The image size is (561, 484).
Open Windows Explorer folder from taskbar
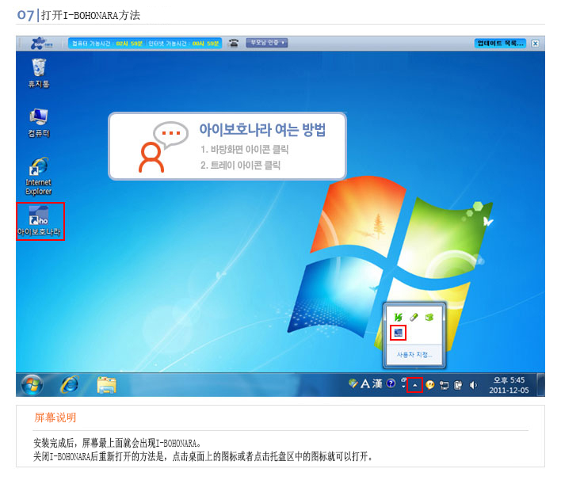point(107,385)
